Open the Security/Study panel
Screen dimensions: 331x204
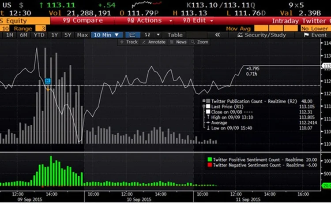[262, 35]
